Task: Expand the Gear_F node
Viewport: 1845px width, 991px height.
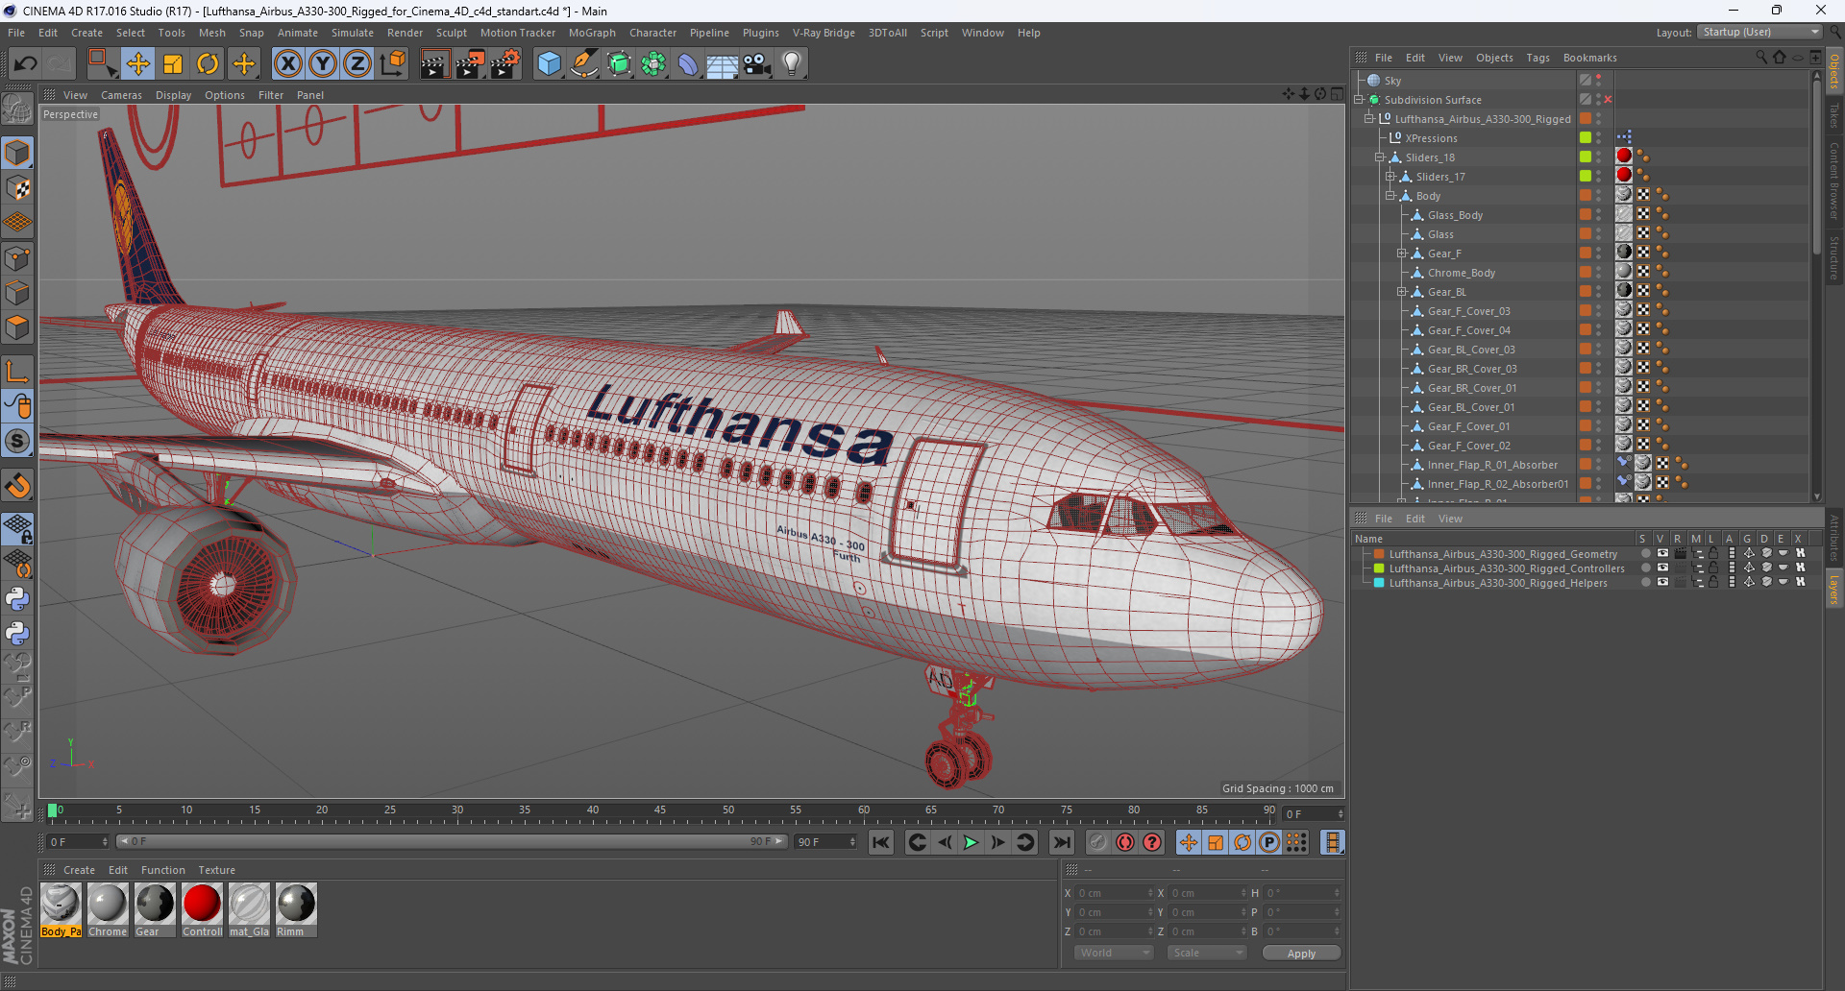Action: (x=1402, y=254)
